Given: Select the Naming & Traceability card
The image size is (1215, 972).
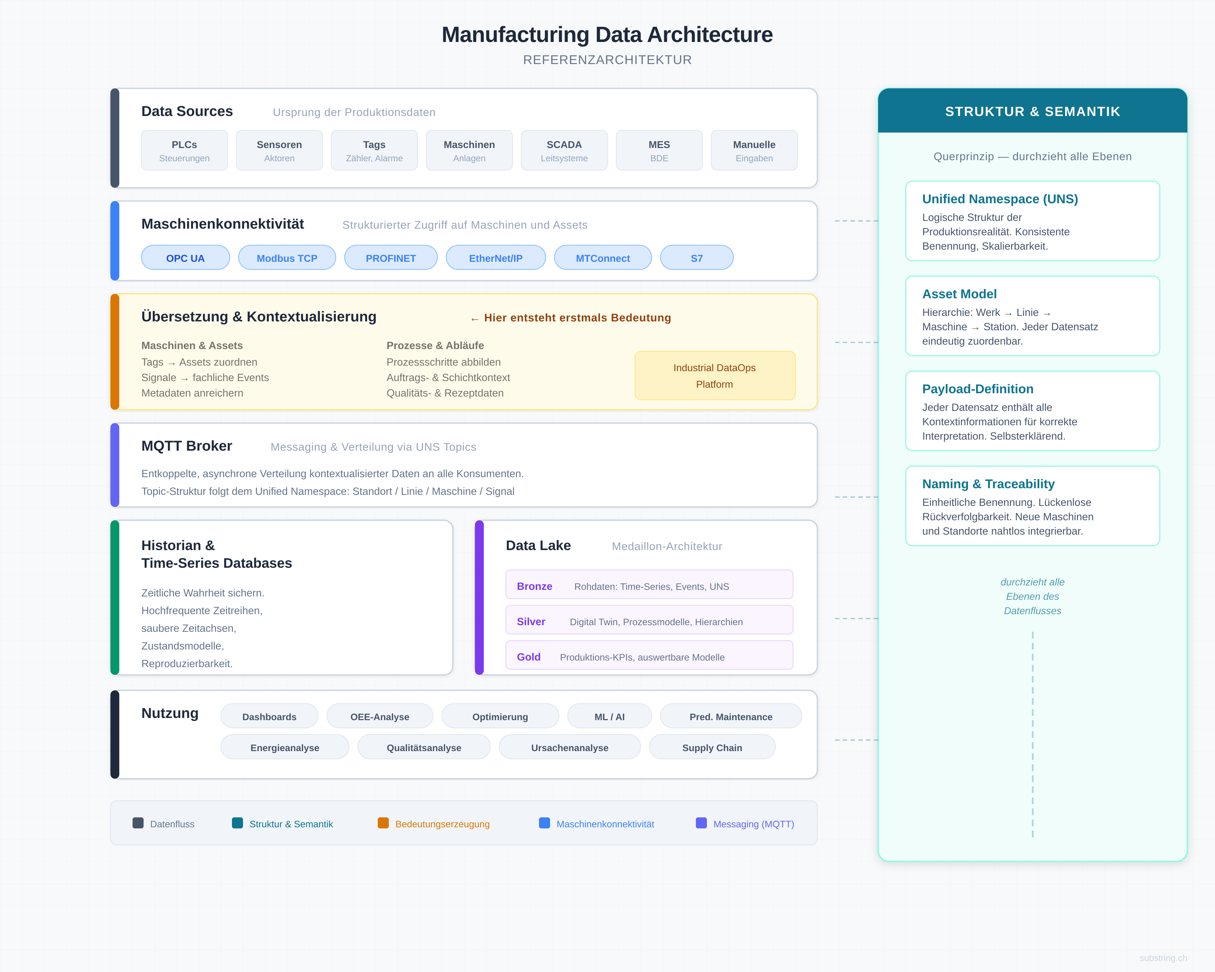Looking at the screenshot, I should point(1032,506).
